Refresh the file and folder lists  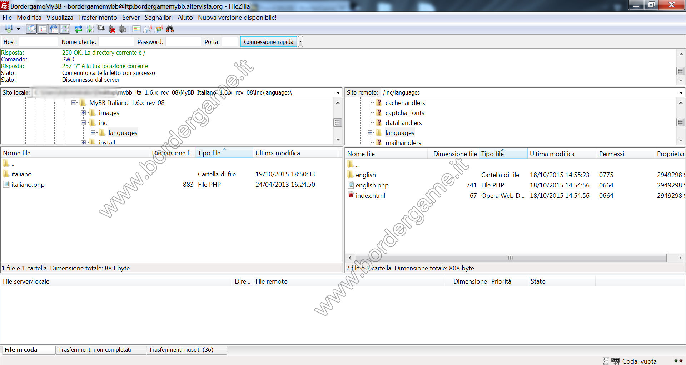[78, 29]
